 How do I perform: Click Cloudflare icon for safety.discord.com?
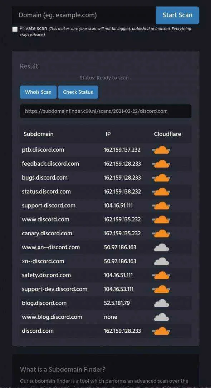tap(162, 275)
